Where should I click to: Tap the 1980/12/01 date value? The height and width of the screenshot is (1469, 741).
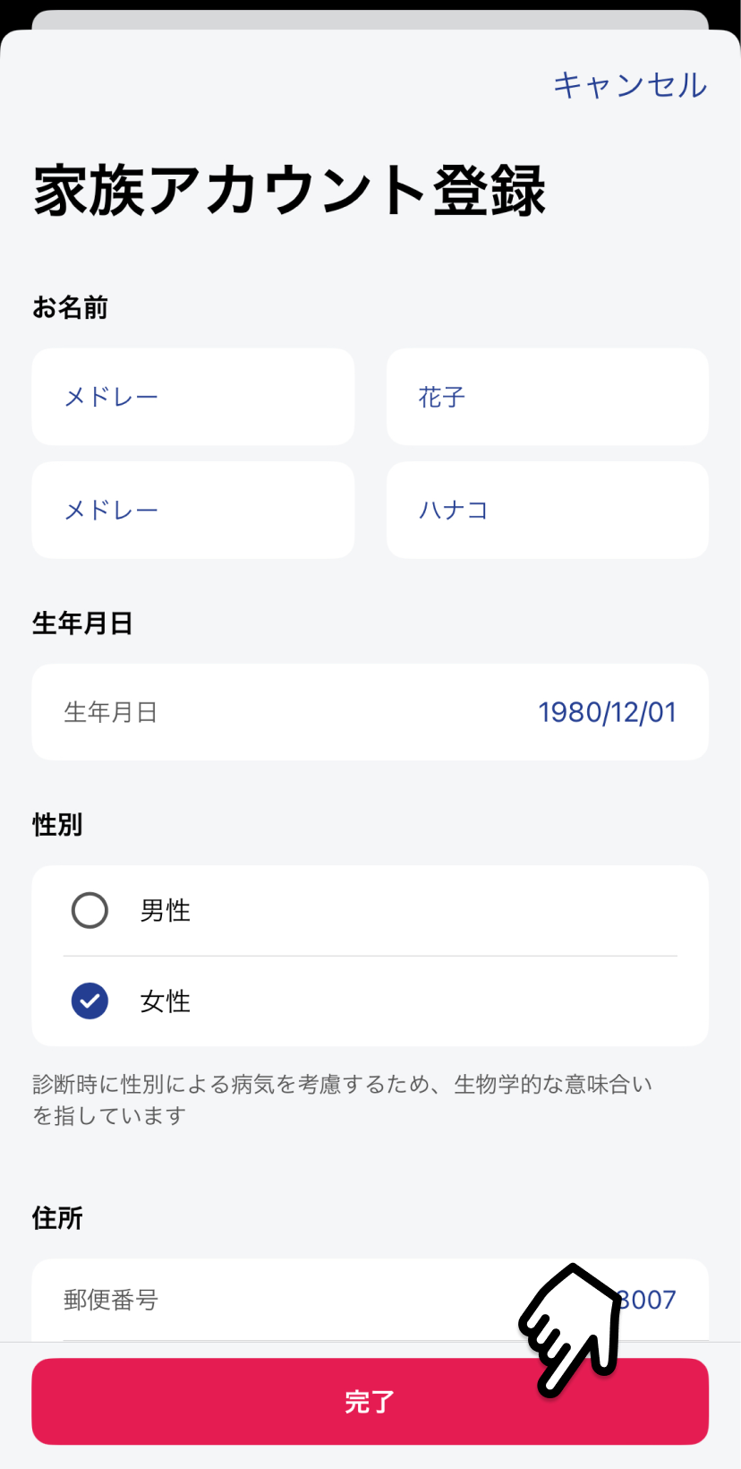[x=607, y=712]
